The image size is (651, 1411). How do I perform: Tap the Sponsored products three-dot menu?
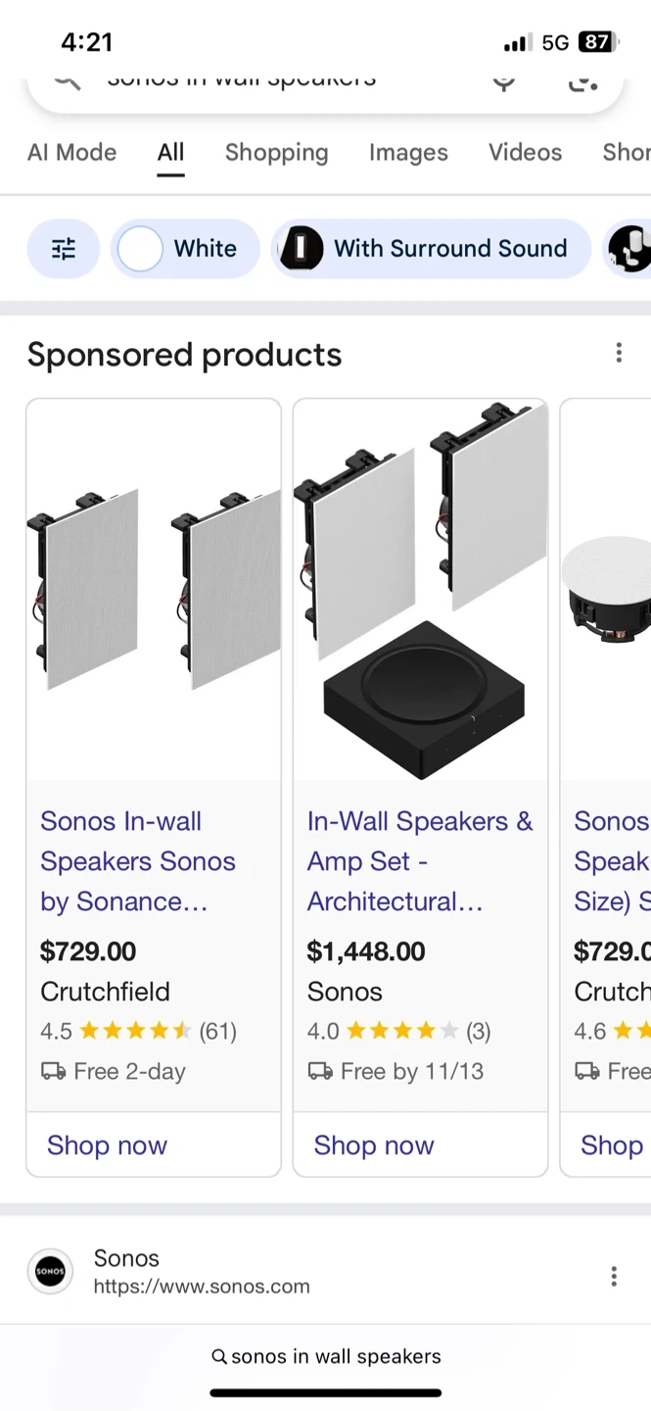(619, 353)
